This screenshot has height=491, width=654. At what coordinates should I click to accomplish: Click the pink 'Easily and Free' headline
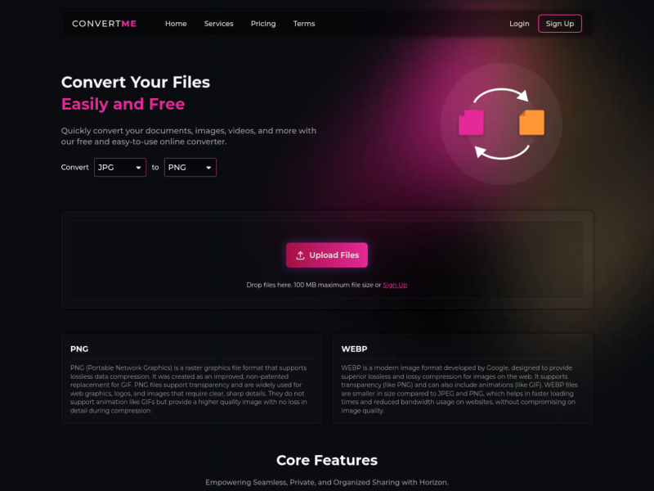(x=123, y=104)
